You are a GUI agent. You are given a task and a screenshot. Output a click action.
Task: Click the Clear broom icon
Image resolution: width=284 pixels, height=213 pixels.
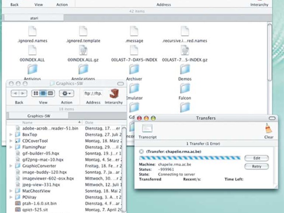(269, 129)
